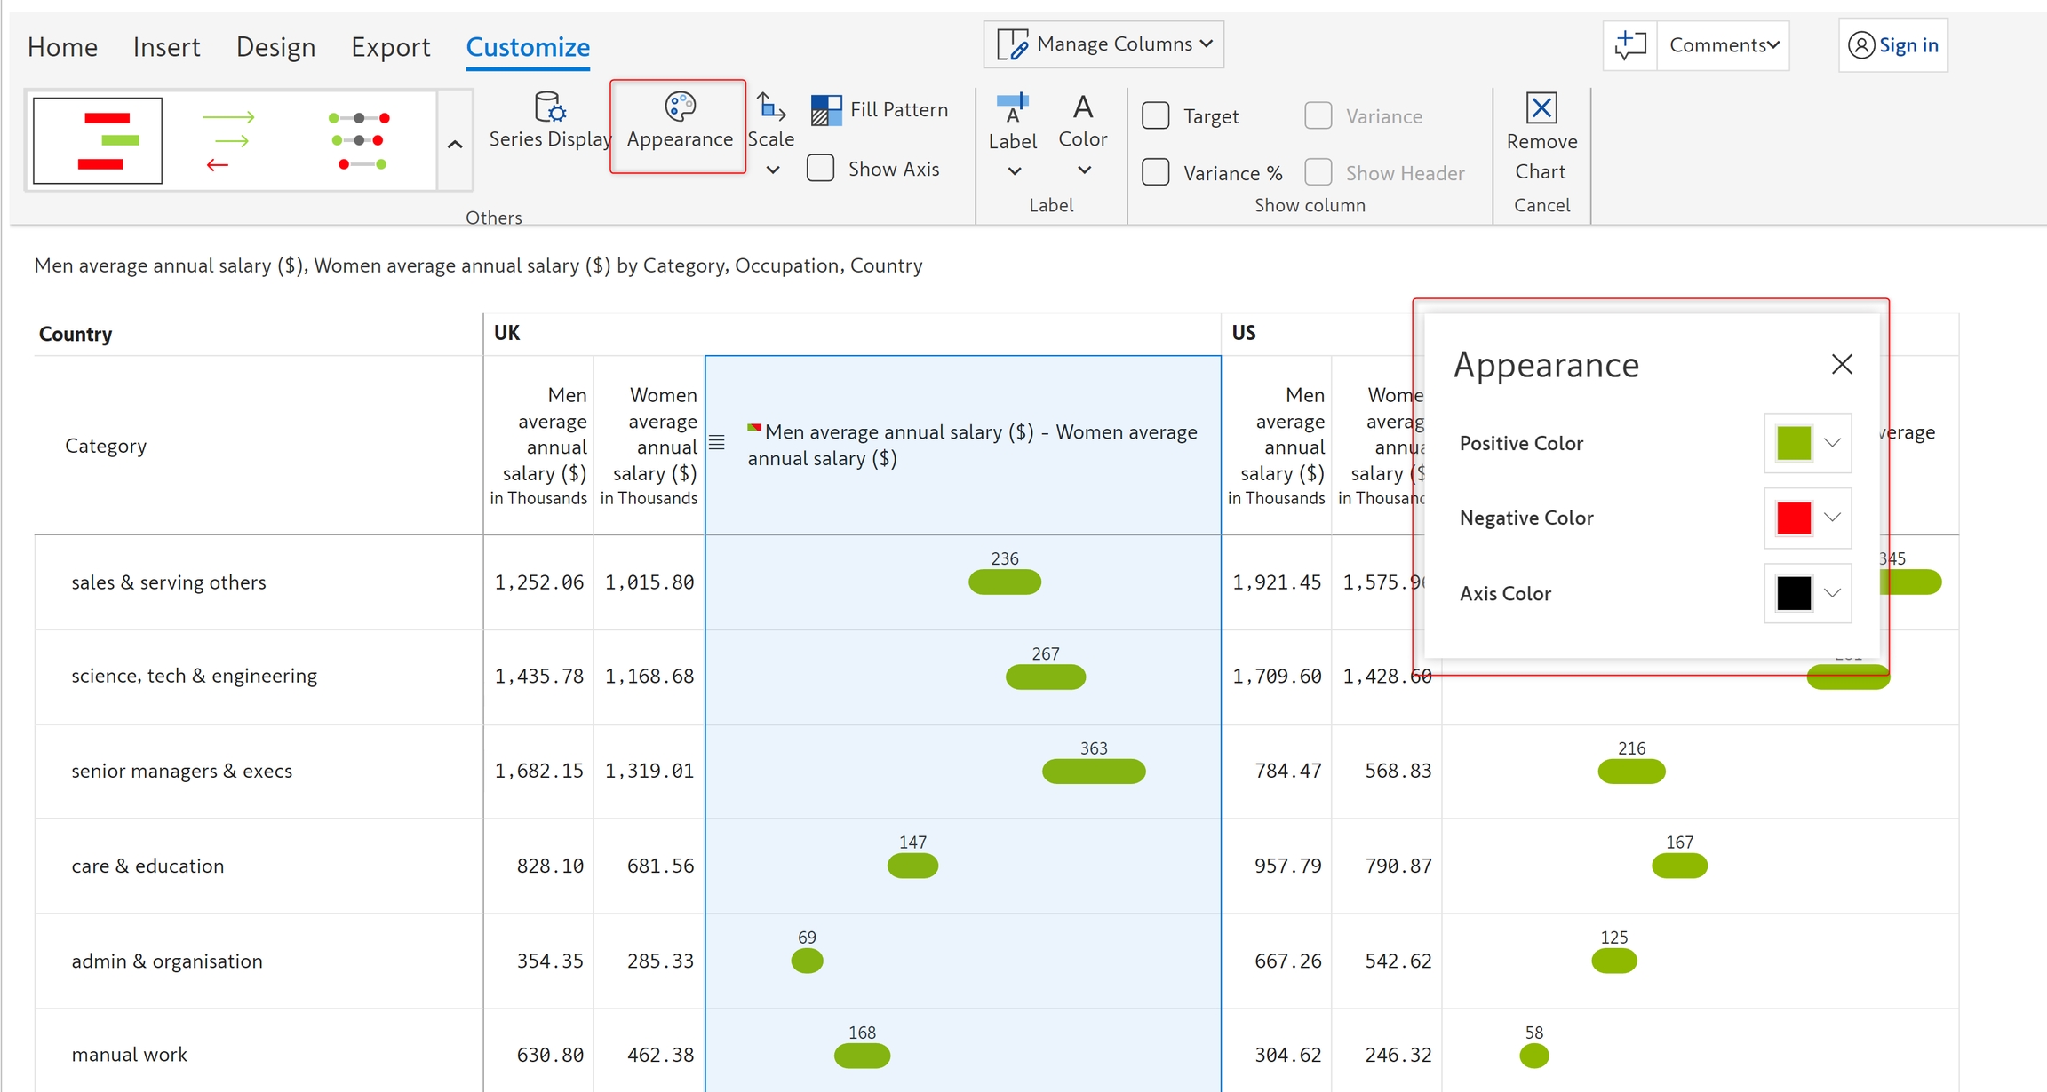This screenshot has width=2047, height=1092.
Task: Click the Remove Chart icon
Action: pos(1541,108)
